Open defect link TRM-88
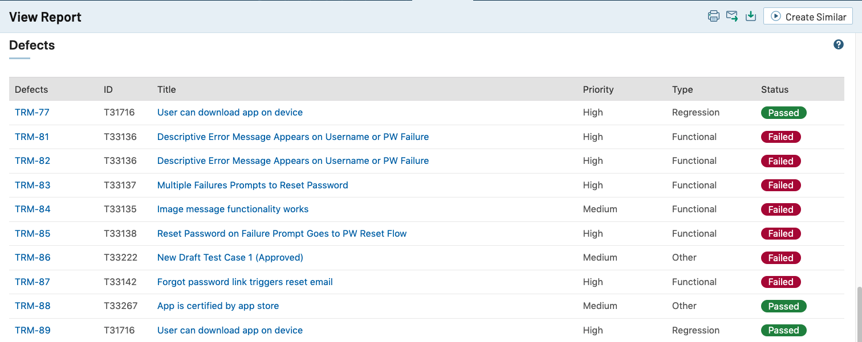Image resolution: width=862 pixels, height=342 pixels. point(32,306)
